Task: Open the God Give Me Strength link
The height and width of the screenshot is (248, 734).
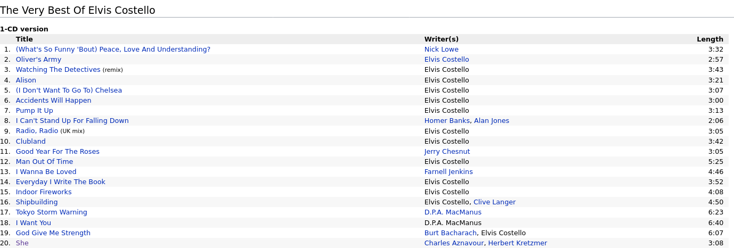Action: coord(53,233)
